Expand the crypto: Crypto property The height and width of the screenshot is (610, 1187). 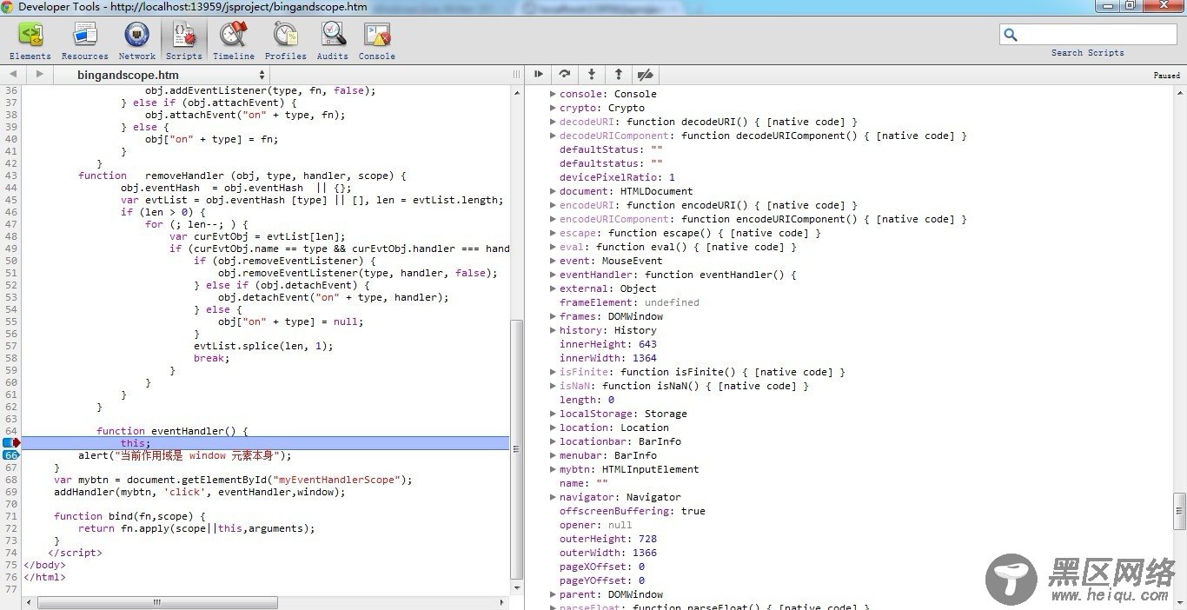pos(553,108)
